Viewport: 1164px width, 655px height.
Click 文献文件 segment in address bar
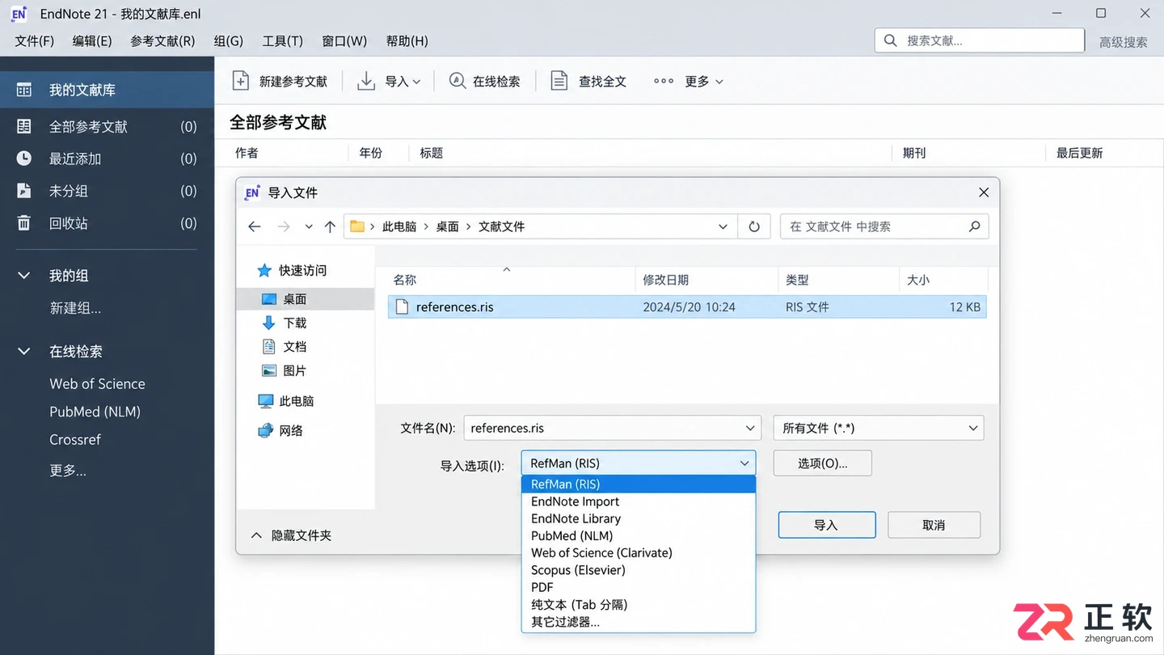pos(501,226)
